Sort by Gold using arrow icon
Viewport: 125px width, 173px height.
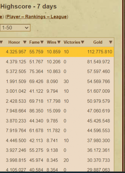coord(110,42)
